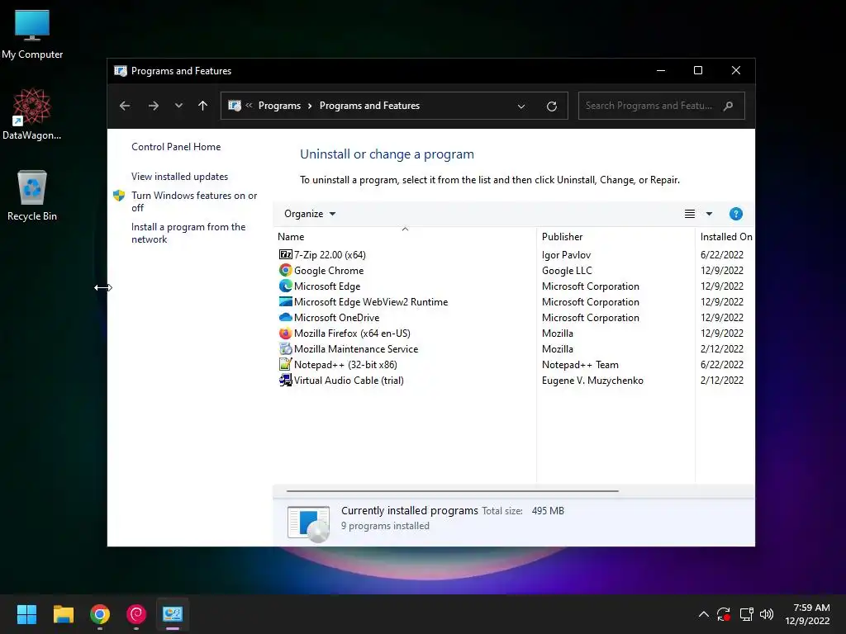Image resolution: width=846 pixels, height=634 pixels.
Task: Select the Microsoft OneDrive cloud icon
Action: (285, 317)
